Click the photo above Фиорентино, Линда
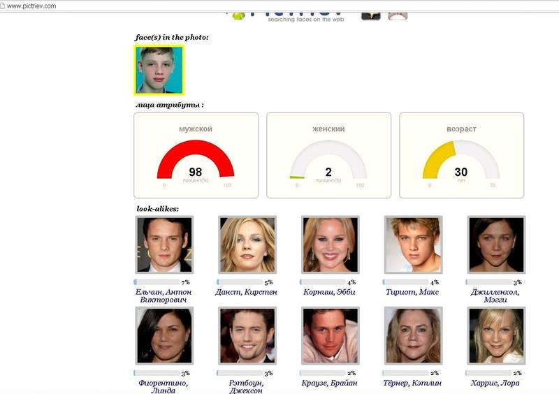Viewport: 559px width, 394px height. coord(164,336)
